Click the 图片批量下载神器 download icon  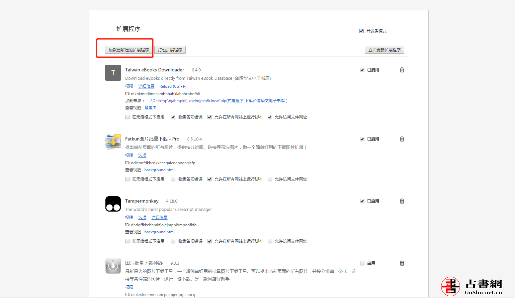click(x=113, y=266)
